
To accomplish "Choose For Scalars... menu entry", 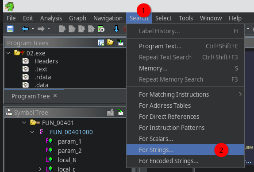I will pyautogui.click(x=185, y=139).
